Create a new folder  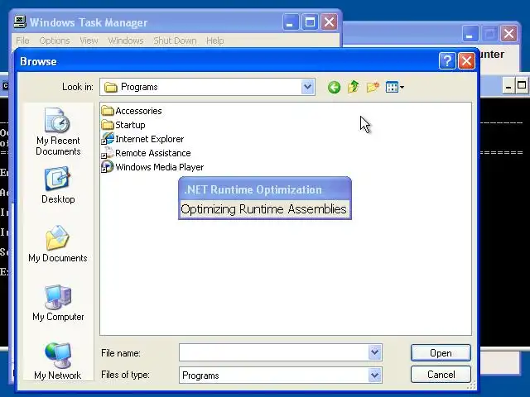click(x=373, y=87)
